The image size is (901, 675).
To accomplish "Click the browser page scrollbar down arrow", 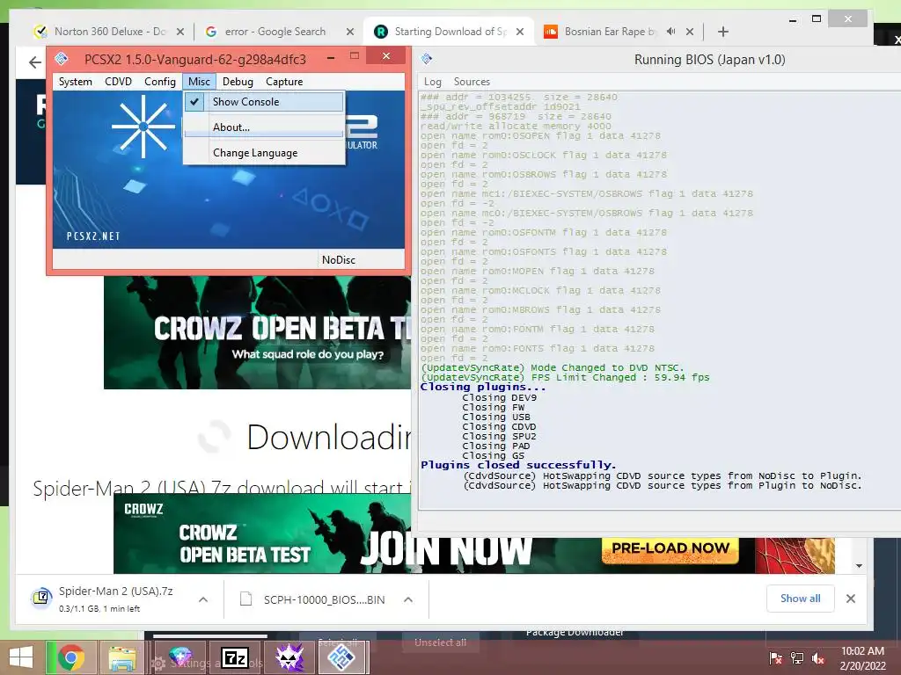I will pyautogui.click(x=859, y=566).
